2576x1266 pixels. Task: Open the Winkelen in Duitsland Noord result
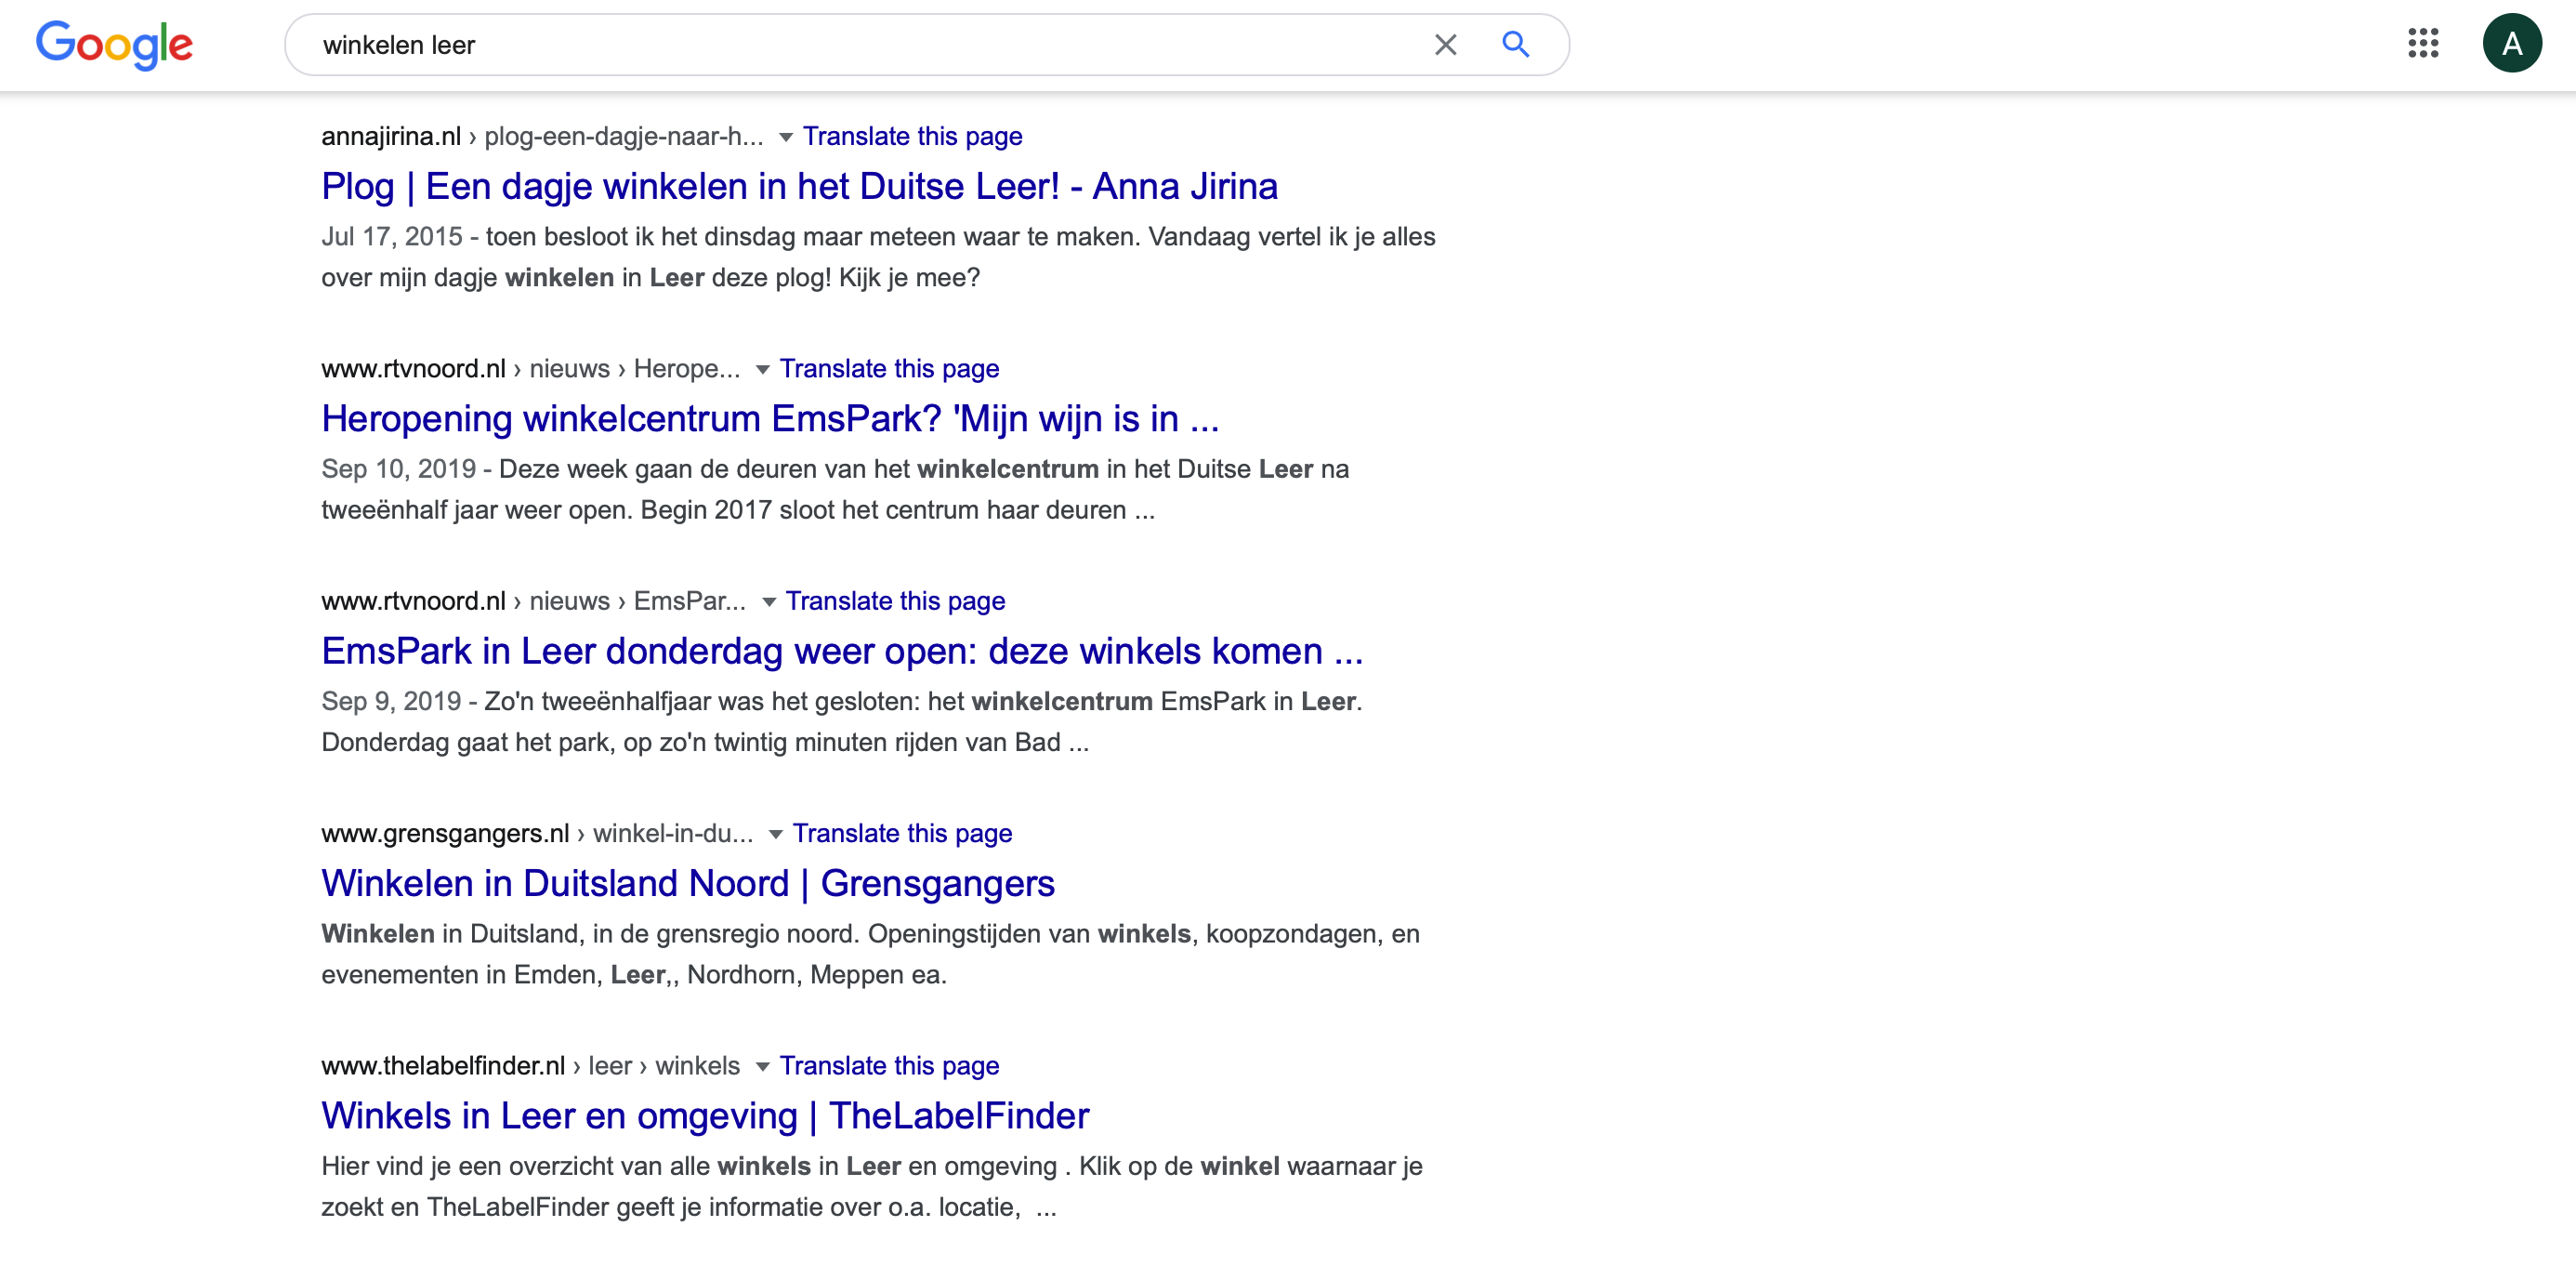pos(687,883)
